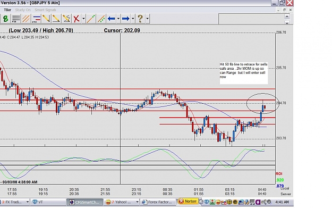Click the 205.70 price axis label

[x=281, y=68]
